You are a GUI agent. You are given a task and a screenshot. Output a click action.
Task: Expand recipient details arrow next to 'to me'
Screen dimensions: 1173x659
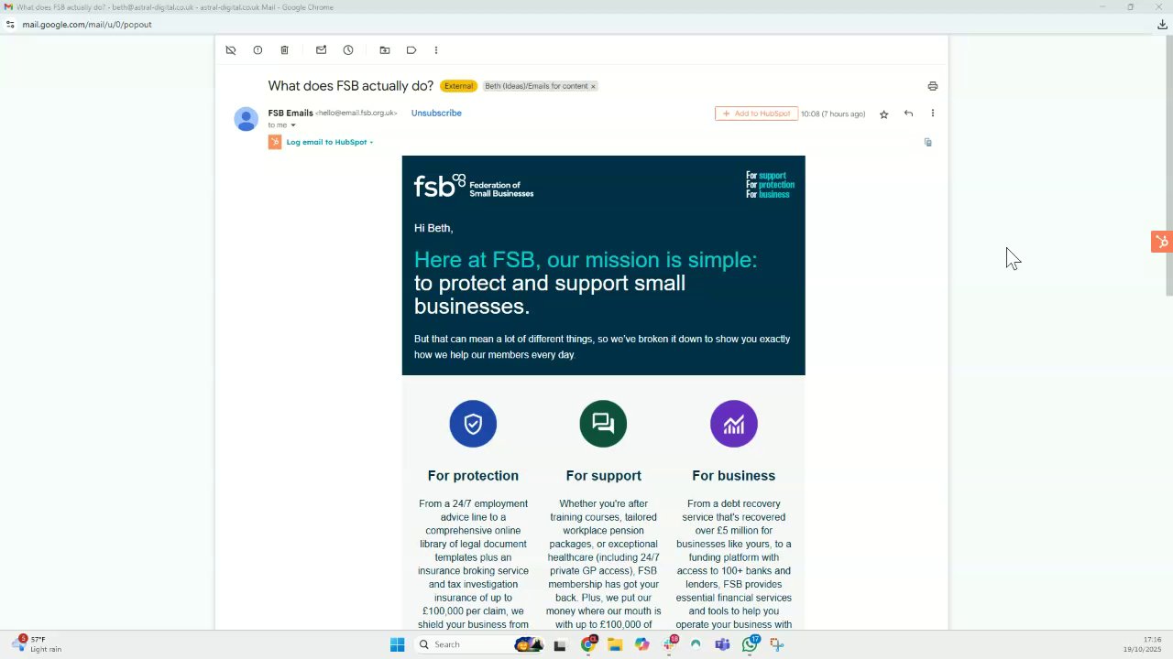pos(293,125)
